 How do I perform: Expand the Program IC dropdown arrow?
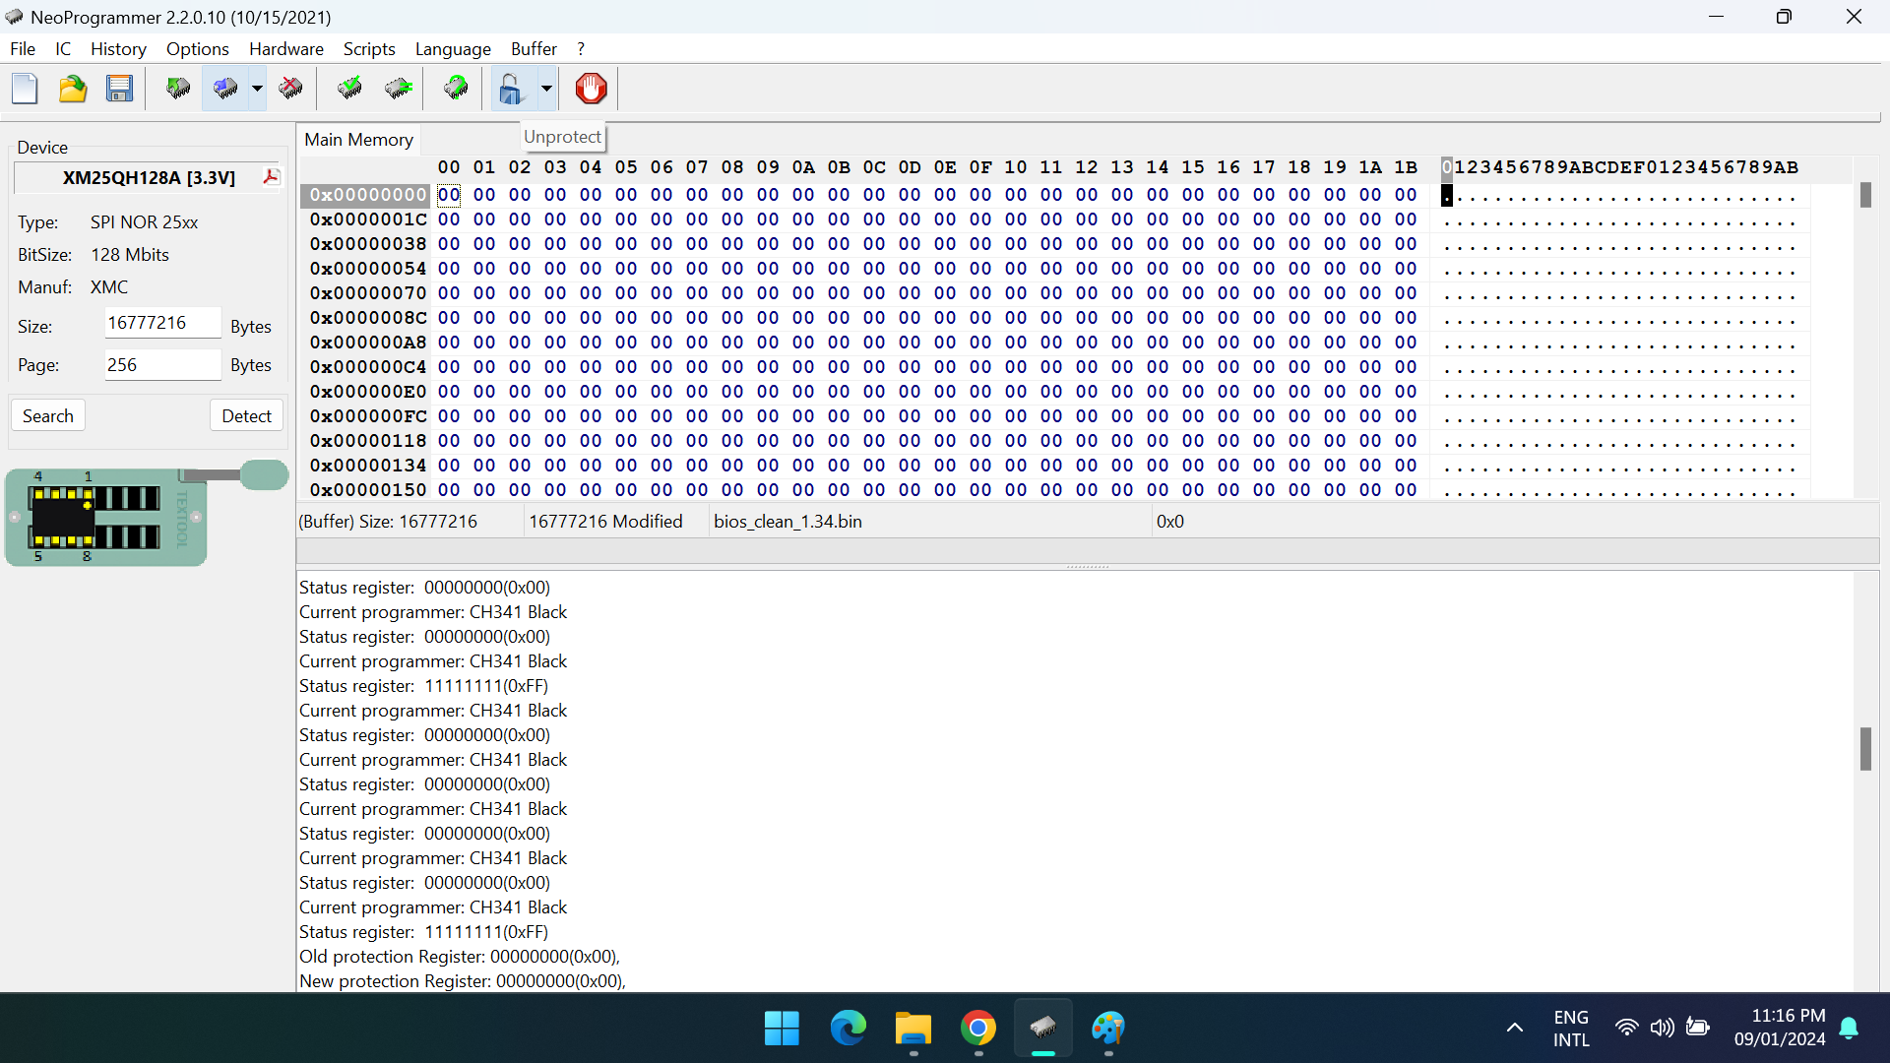257,89
